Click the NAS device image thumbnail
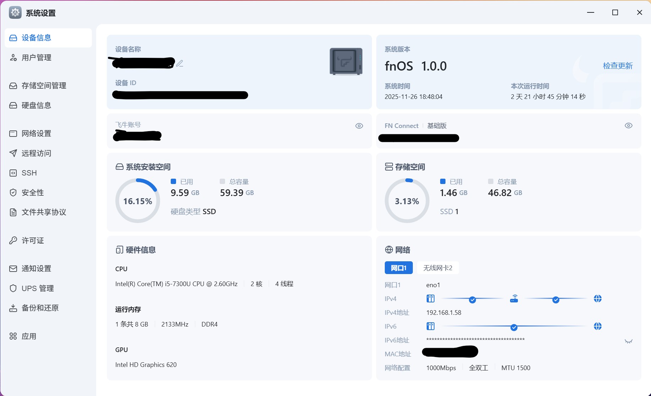The width and height of the screenshot is (651, 396). click(x=346, y=61)
